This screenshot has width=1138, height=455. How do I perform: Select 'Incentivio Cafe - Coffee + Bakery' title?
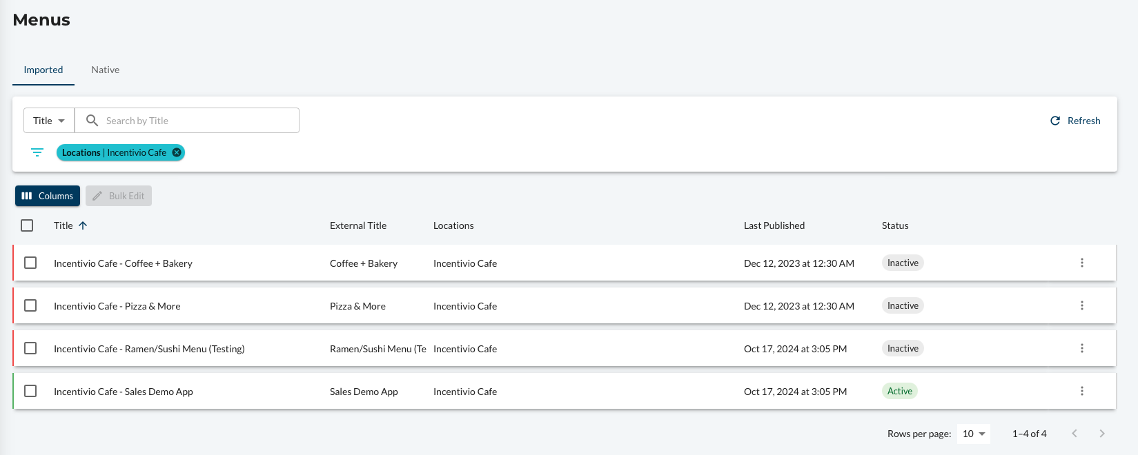(x=123, y=263)
